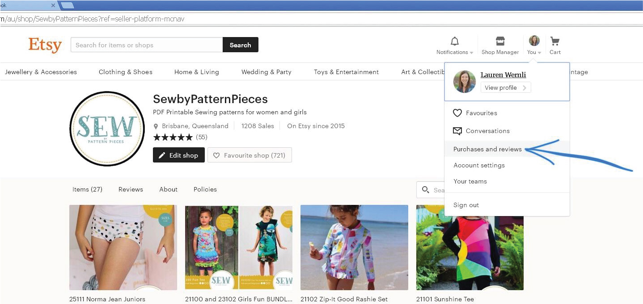Image resolution: width=643 pixels, height=304 pixels.
Task: Open Account settings from the menu
Action: [x=479, y=165]
